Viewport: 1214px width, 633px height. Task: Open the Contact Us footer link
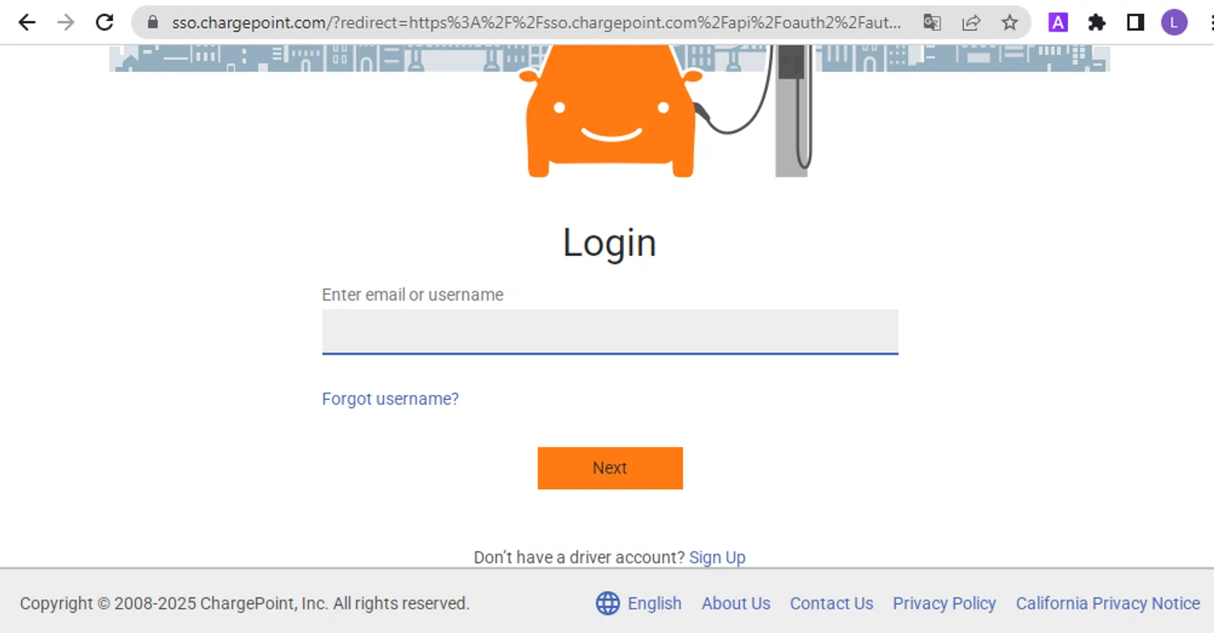coord(831,604)
